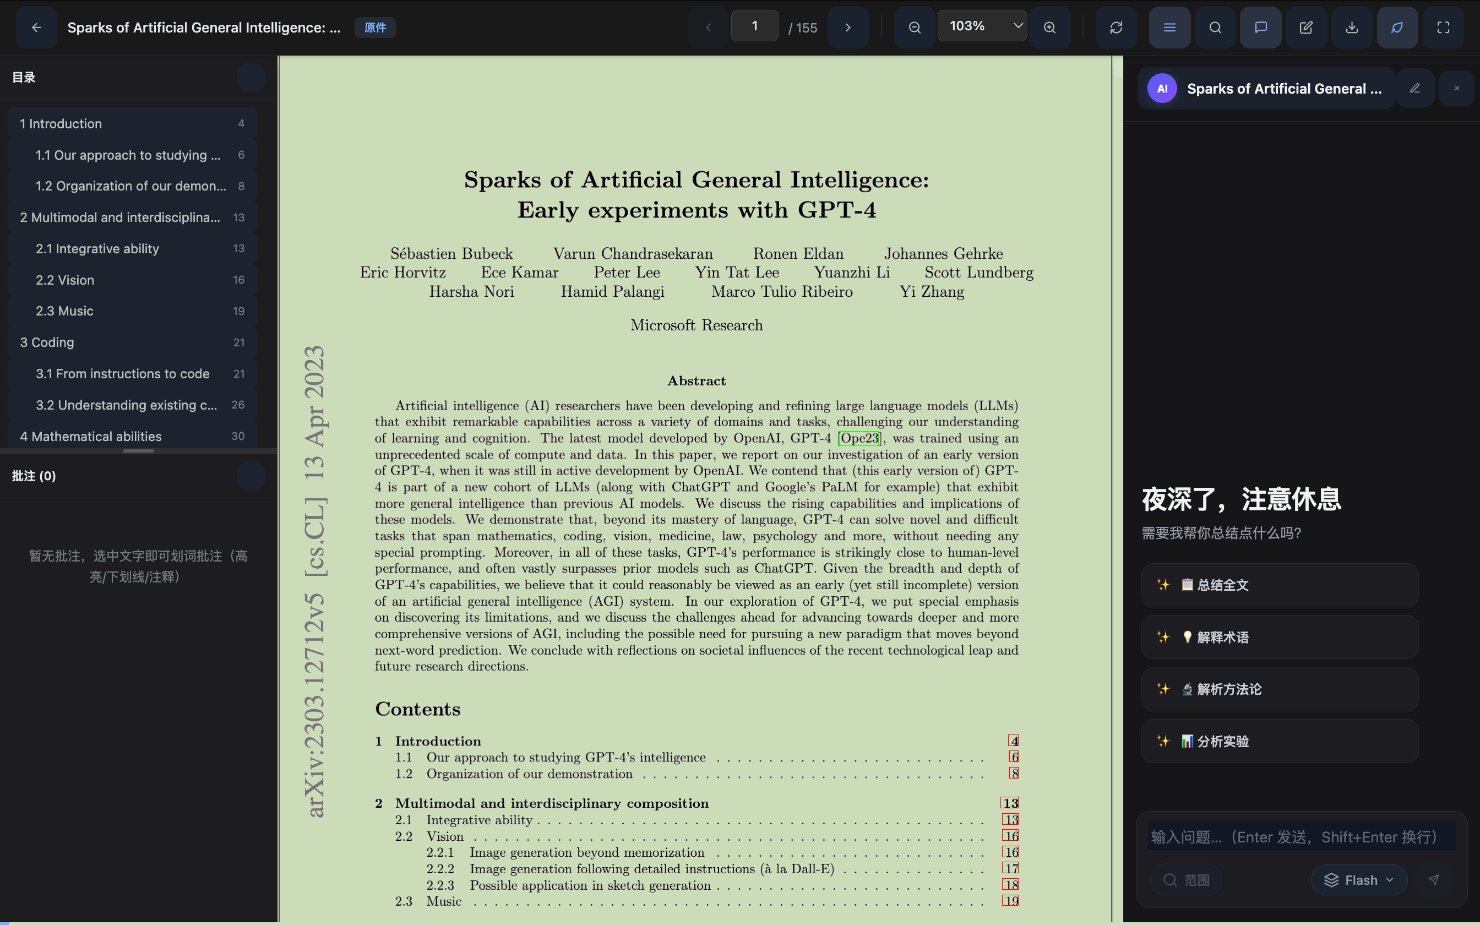
Task: Toggle the leaf icon eye-care mode
Action: (1397, 28)
